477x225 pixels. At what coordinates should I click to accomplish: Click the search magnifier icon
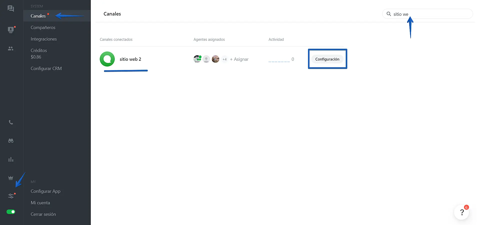[389, 14]
